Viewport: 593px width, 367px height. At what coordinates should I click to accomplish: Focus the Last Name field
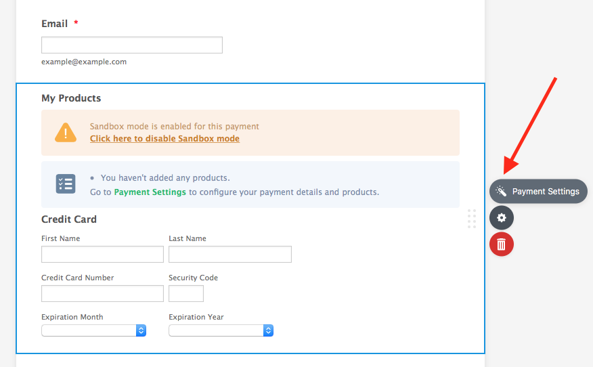click(x=229, y=254)
